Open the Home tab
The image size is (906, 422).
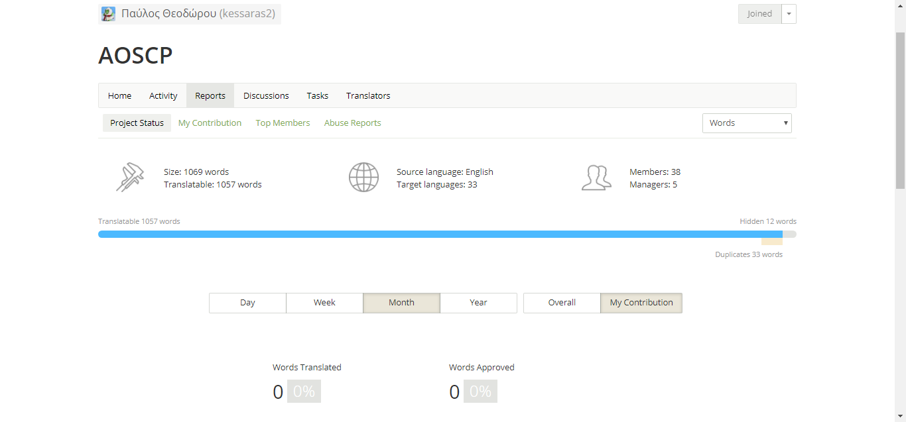[119, 95]
